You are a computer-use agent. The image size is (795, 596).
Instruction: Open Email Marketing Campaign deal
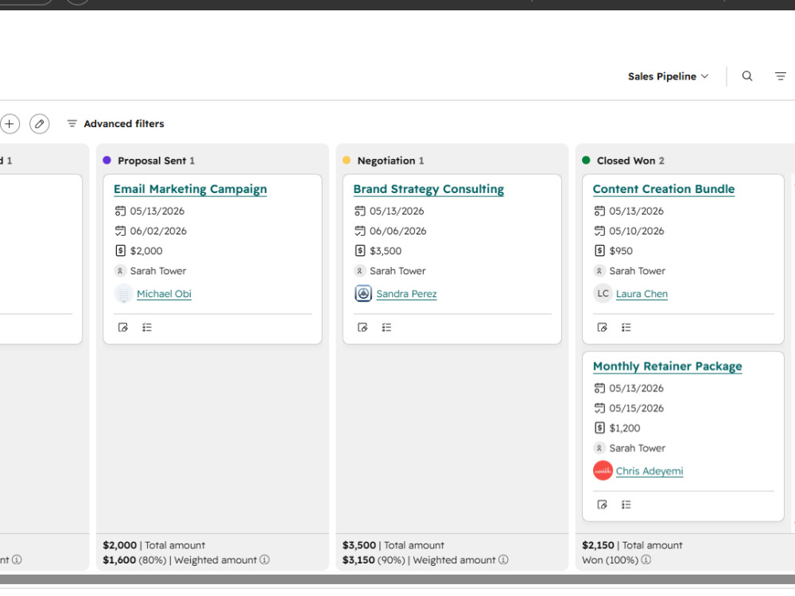(190, 189)
